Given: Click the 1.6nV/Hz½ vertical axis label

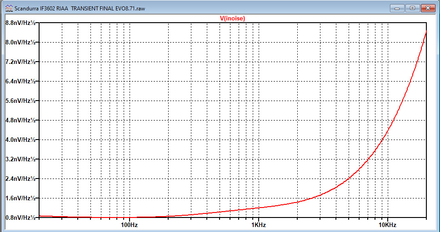Looking at the screenshot, I should point(20,198).
